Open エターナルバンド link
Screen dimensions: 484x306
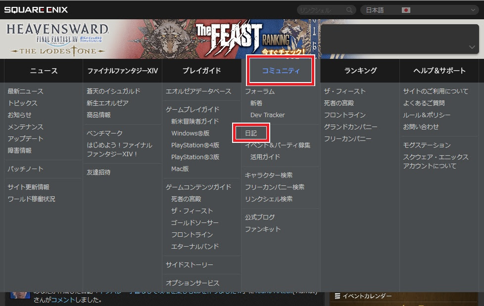pyautogui.click(x=195, y=247)
